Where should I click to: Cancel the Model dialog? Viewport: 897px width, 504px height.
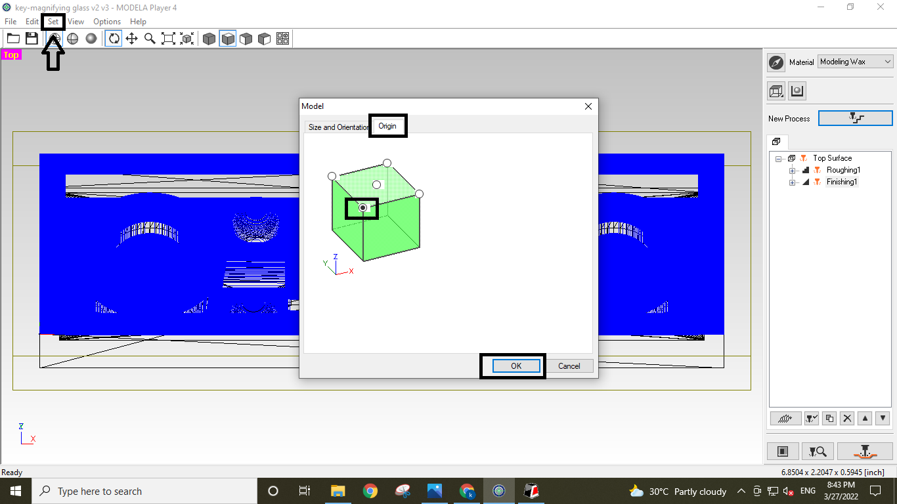click(569, 366)
